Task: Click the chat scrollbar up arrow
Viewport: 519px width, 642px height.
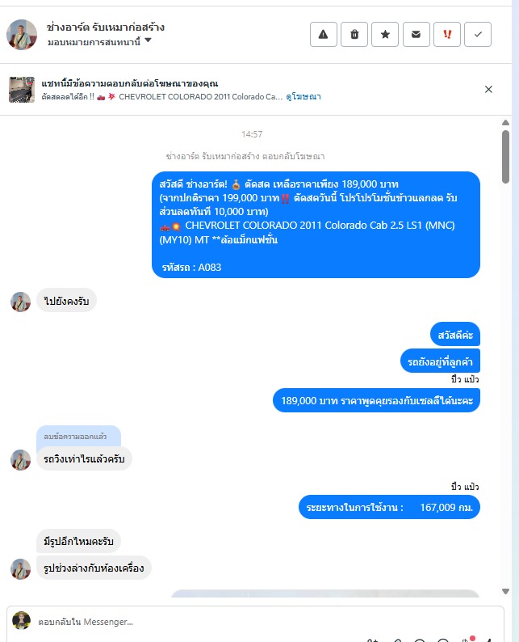Action: click(x=505, y=122)
